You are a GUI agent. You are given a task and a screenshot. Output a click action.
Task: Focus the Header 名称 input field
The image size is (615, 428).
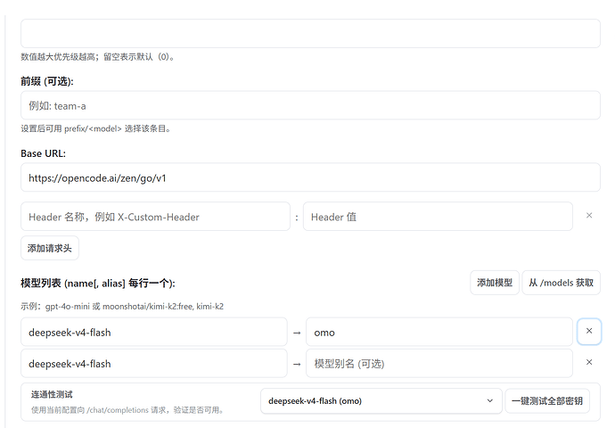tap(155, 217)
